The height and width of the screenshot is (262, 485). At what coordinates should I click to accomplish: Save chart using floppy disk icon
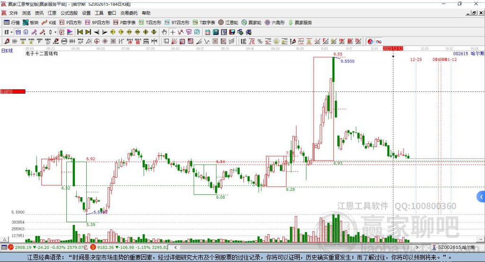(x=232, y=32)
